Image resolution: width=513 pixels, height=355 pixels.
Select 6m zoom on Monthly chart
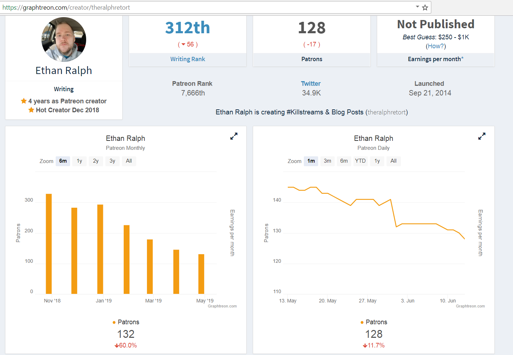click(63, 161)
